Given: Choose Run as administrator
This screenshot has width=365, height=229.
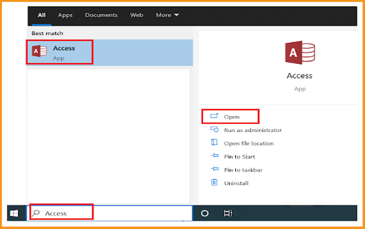Looking at the screenshot, I should [x=253, y=130].
